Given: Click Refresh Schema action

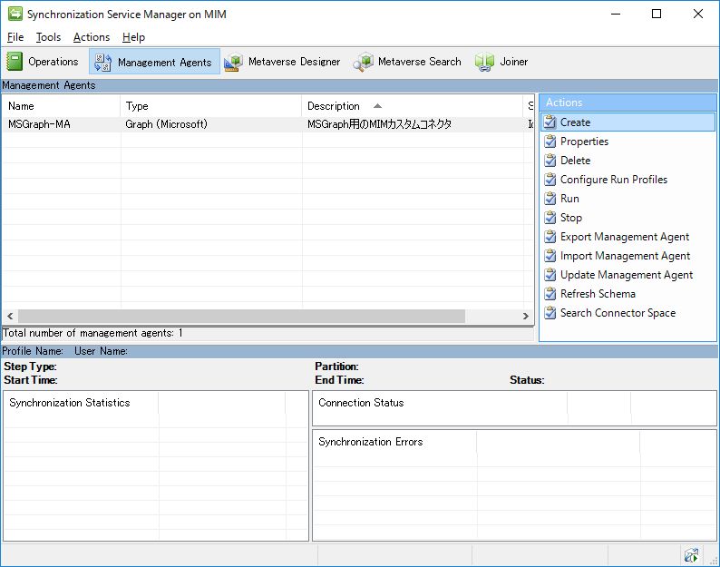Looking at the screenshot, I should tap(598, 294).
